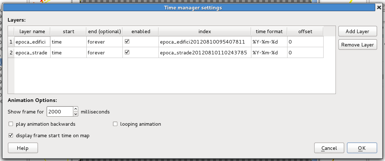385x161 pixels.
Task: Enable play animation backwards option
Action: point(10,124)
